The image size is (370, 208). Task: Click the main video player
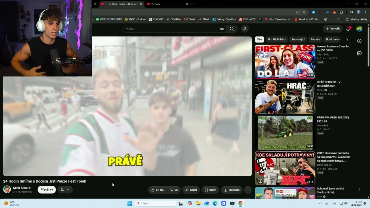[x=127, y=106]
